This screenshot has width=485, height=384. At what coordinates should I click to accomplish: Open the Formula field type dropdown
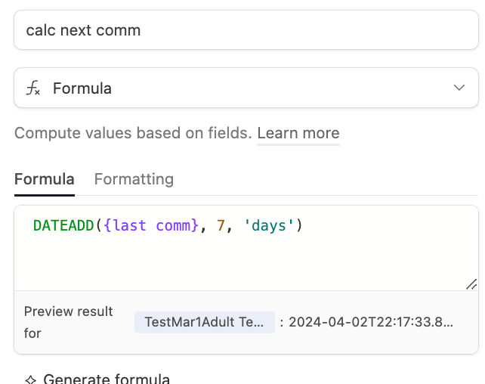pos(246,88)
